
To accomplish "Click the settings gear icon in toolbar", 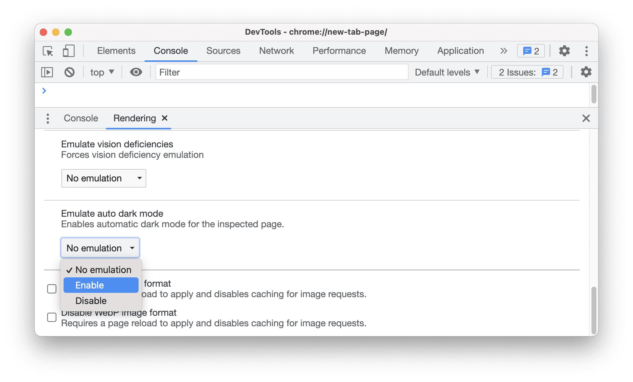I will tap(564, 50).
